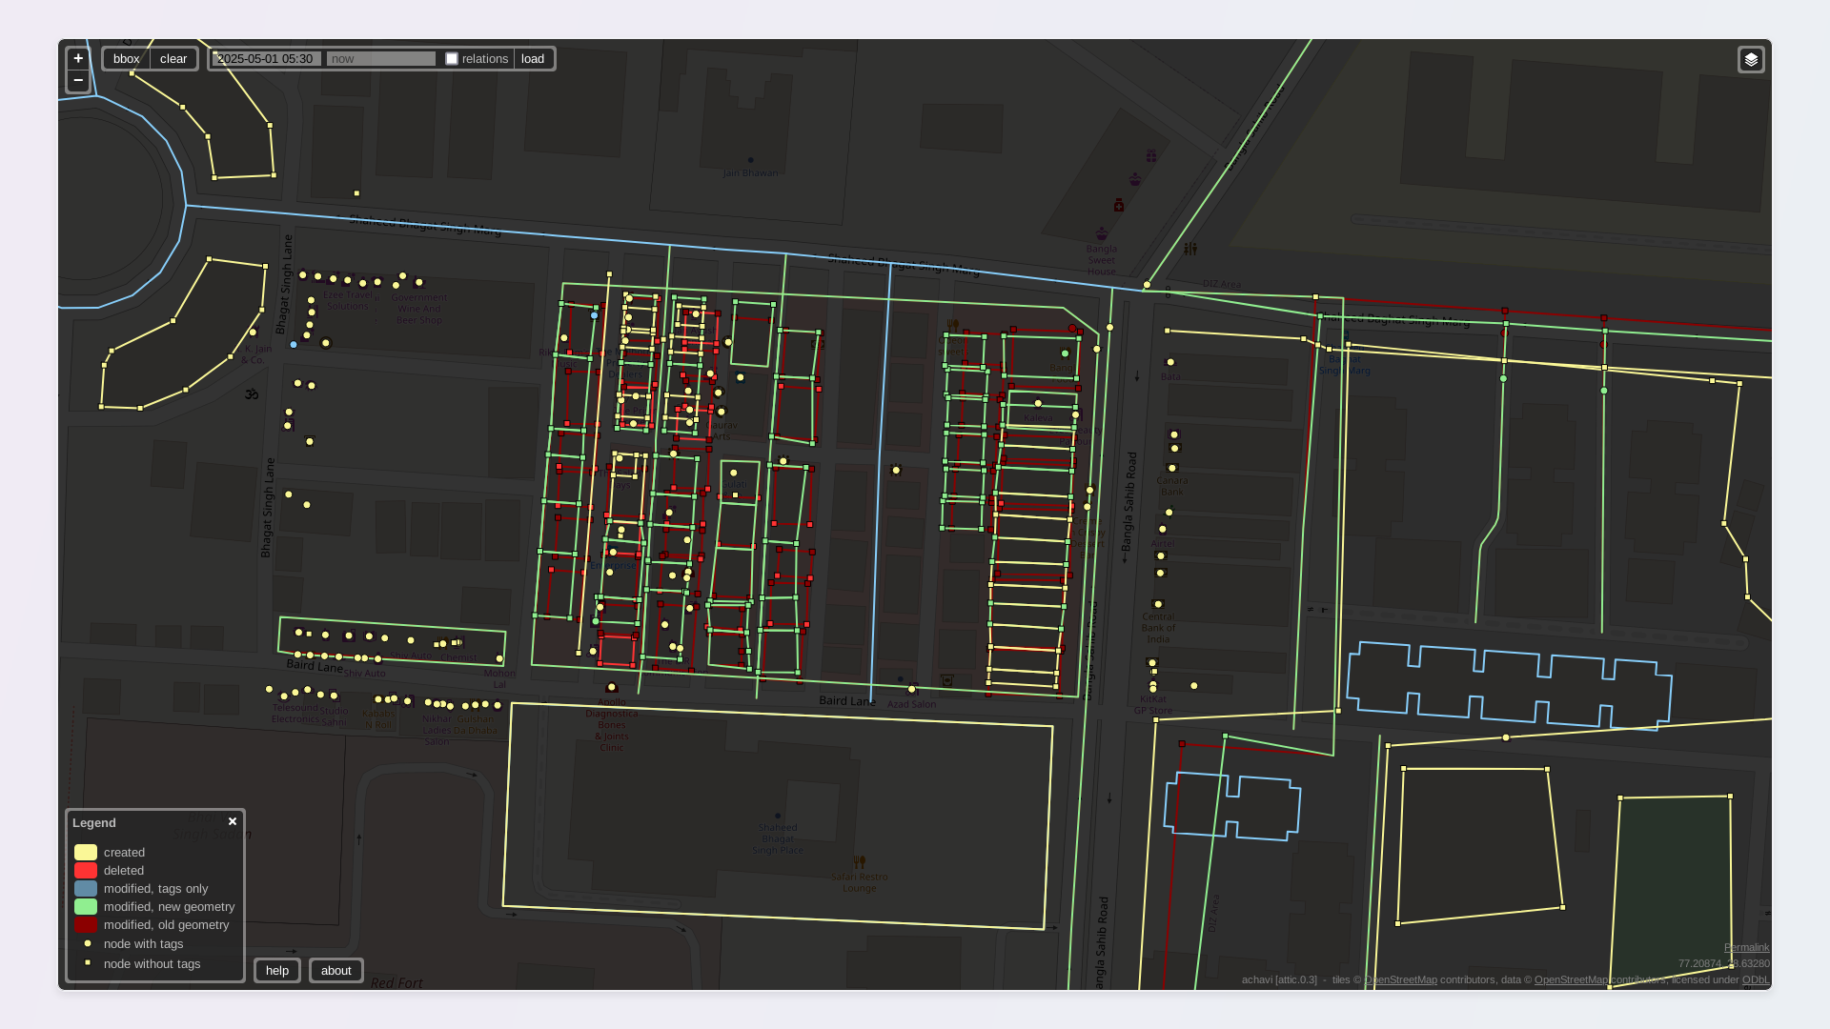Open the ODbL license link
The width and height of the screenshot is (1830, 1029).
tap(1755, 979)
